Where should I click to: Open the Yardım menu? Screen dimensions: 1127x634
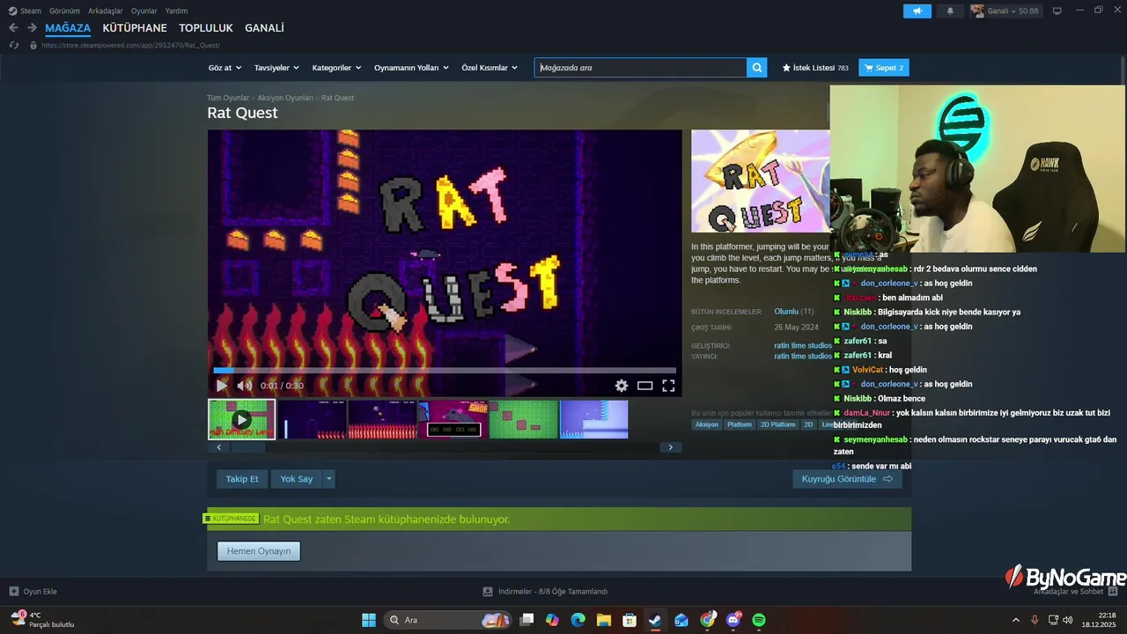[x=176, y=11]
